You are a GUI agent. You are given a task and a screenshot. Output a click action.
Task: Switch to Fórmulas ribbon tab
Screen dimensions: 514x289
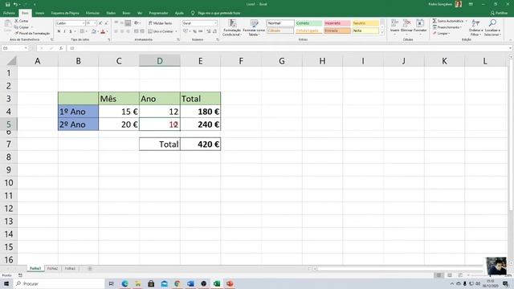coord(92,13)
